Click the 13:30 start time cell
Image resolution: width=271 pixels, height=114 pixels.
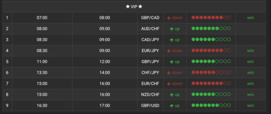[x=42, y=73]
